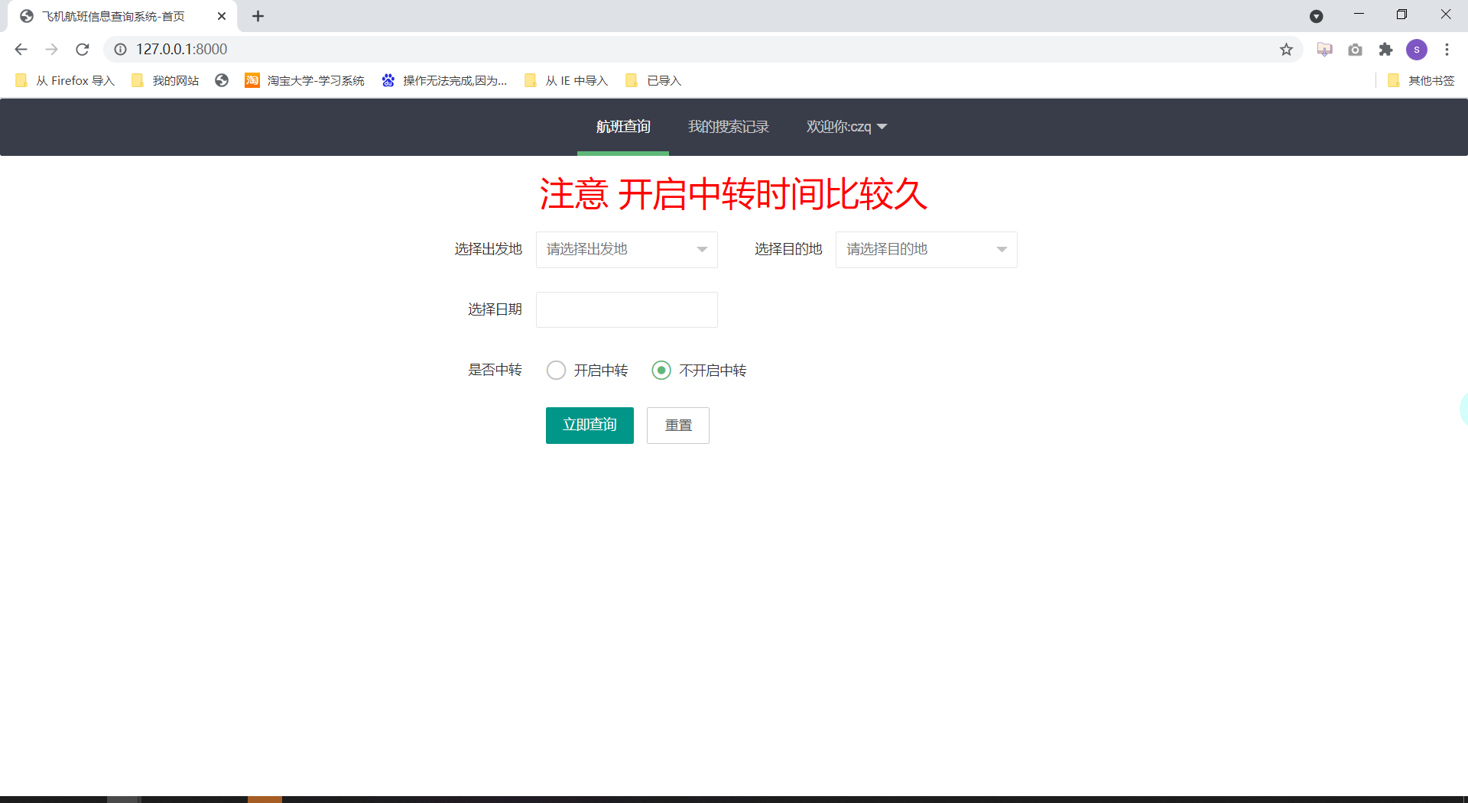Click the 重置 button
The image size is (1468, 803).
pos(678,426)
